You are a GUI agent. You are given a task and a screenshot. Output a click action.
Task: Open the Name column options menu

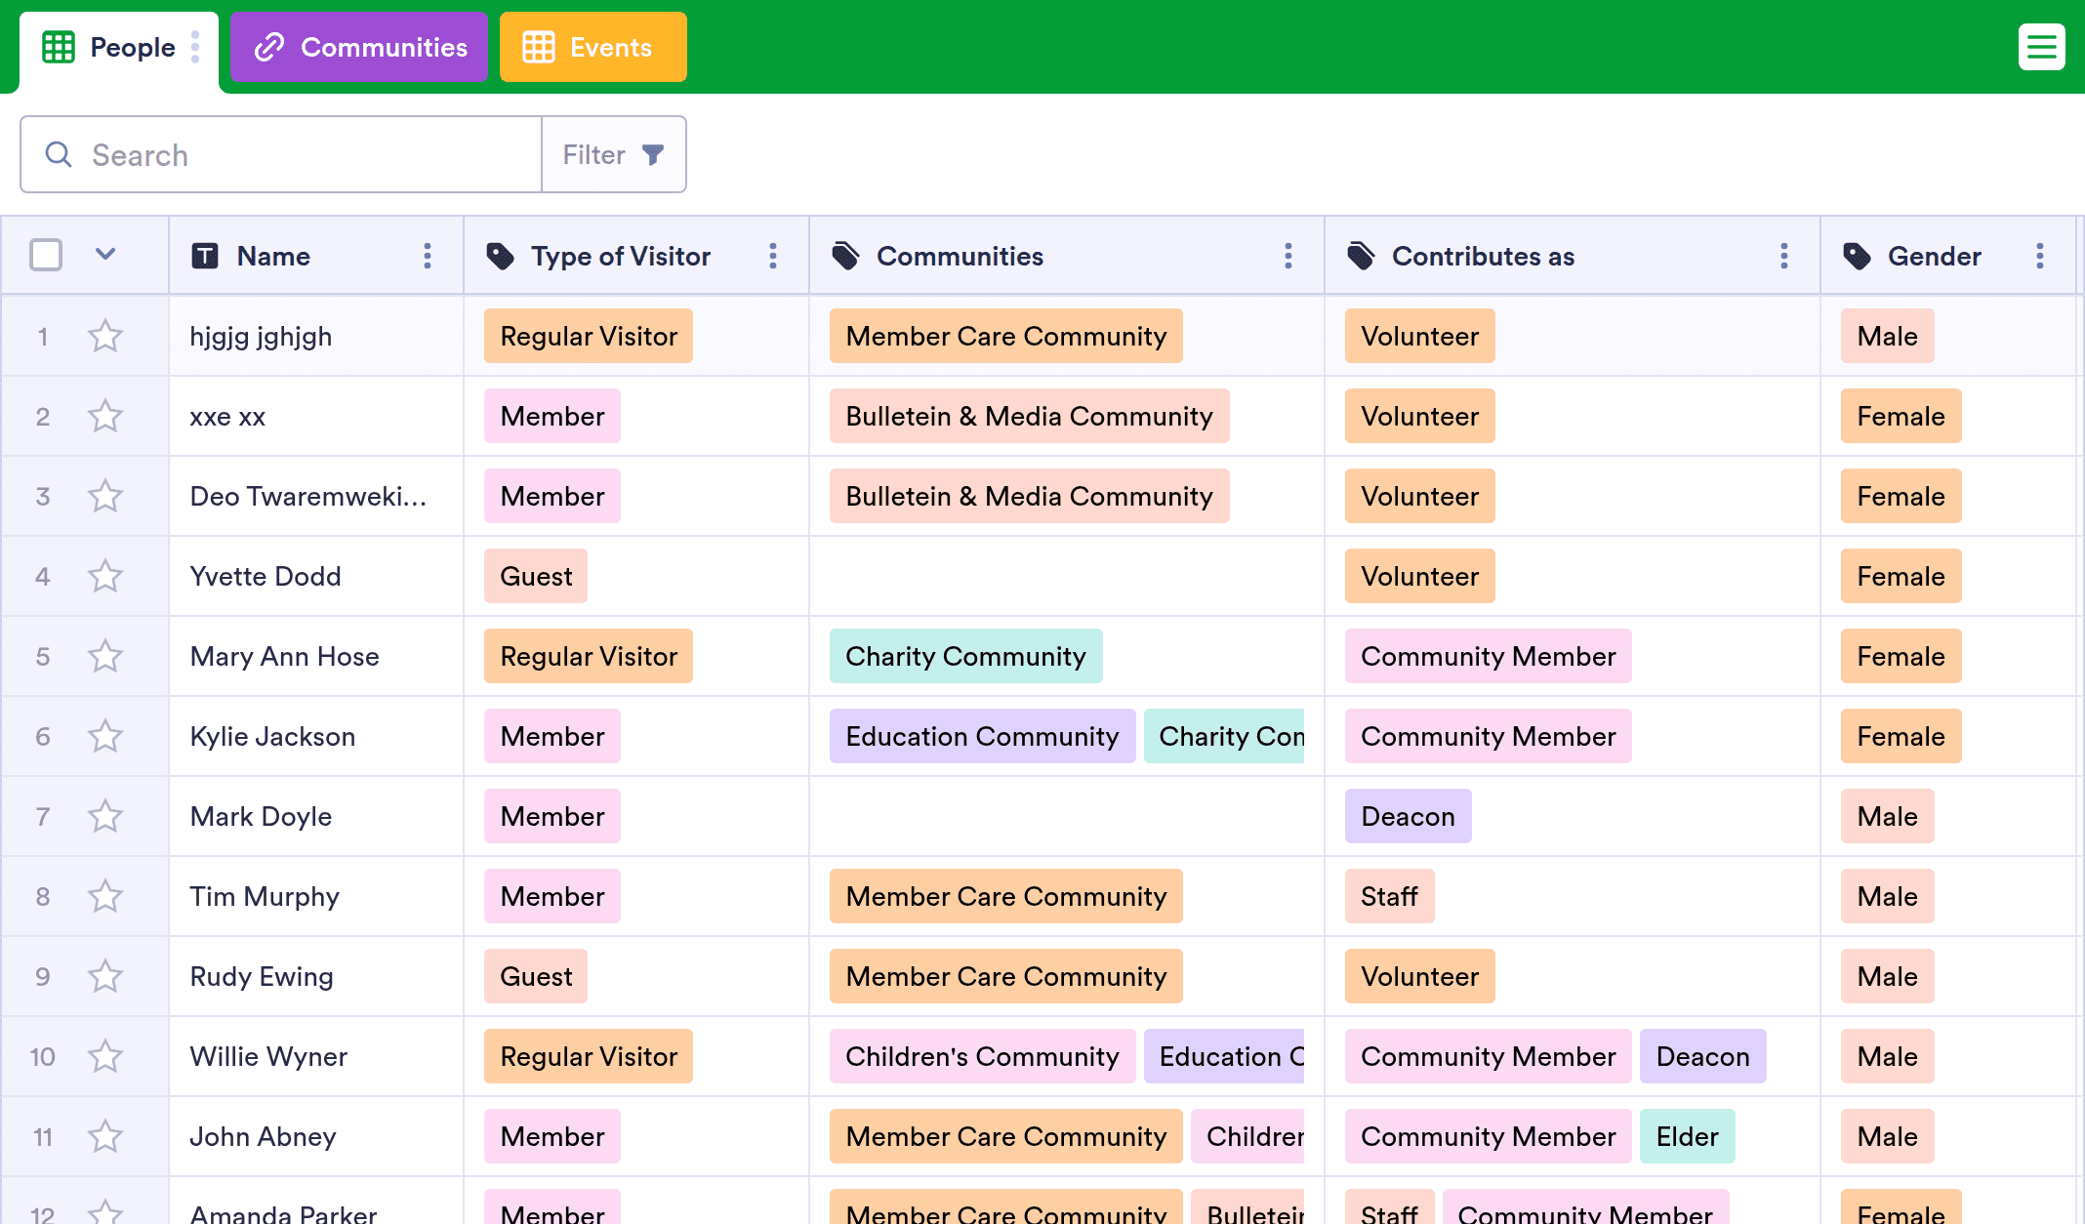pyautogui.click(x=427, y=256)
